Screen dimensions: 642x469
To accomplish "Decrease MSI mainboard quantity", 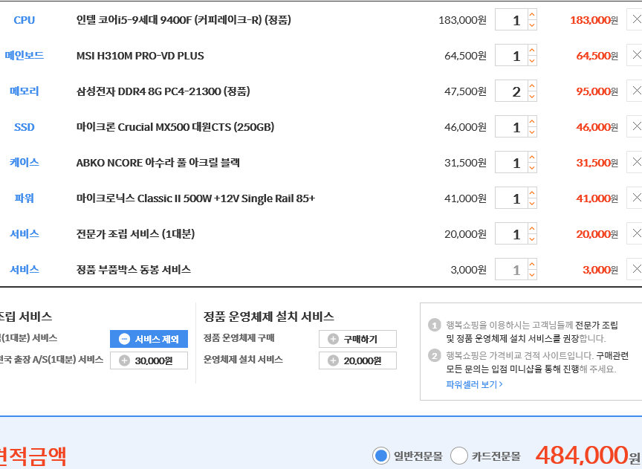I will click(x=532, y=61).
